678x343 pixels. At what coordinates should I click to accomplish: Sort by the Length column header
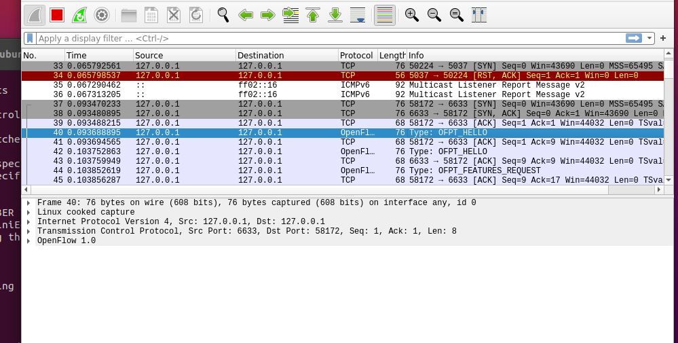tap(392, 56)
